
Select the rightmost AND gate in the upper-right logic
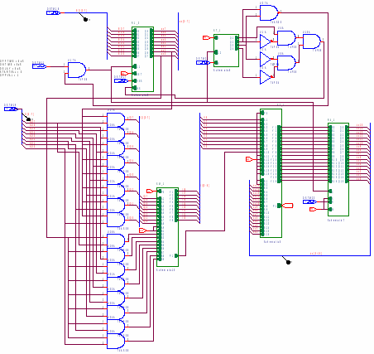click(x=312, y=41)
